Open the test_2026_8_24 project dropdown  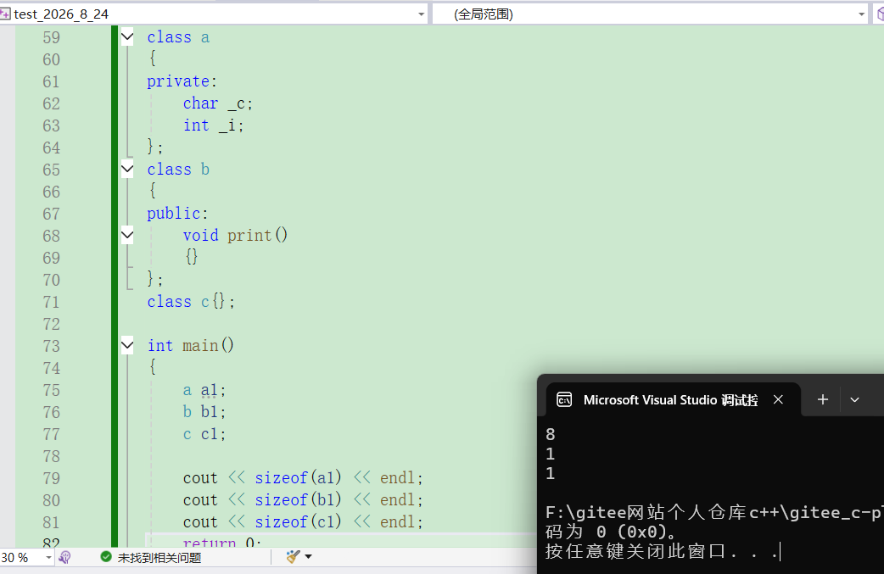click(421, 14)
